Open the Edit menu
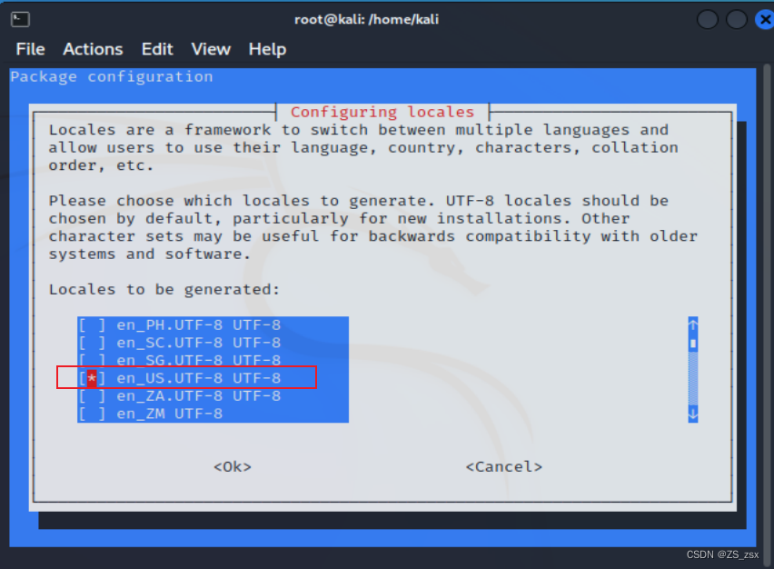The width and height of the screenshot is (774, 569). pyautogui.click(x=157, y=49)
